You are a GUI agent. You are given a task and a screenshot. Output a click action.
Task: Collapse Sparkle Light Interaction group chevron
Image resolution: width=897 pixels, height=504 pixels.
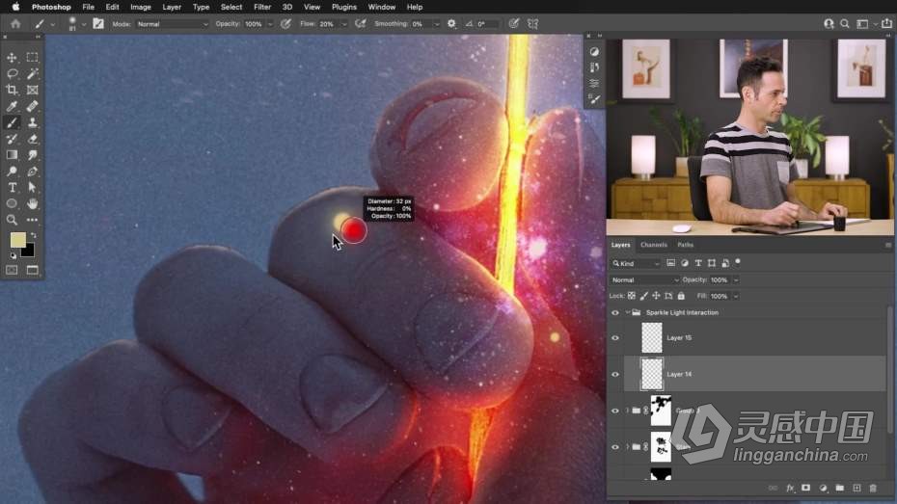tap(628, 312)
